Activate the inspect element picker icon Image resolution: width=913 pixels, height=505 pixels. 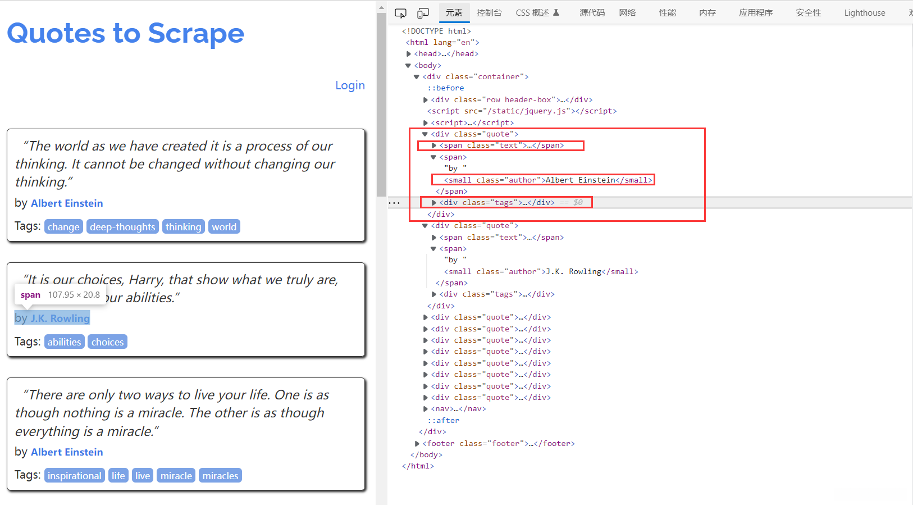click(400, 13)
